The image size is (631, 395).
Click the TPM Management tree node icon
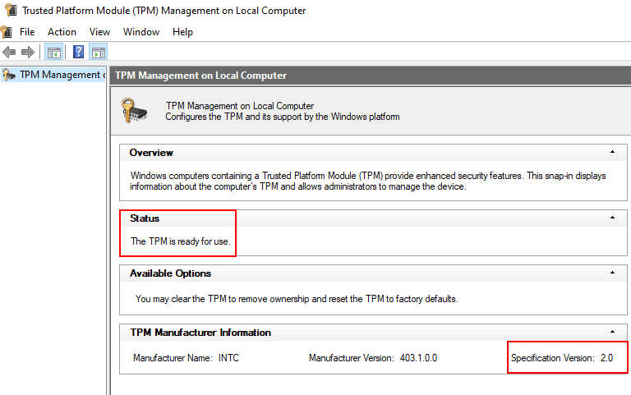point(9,75)
